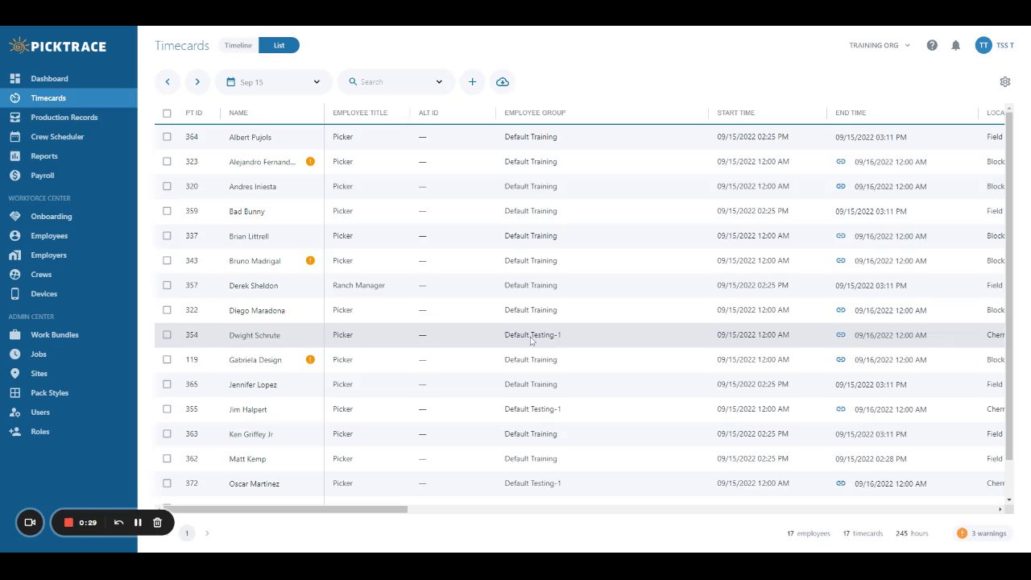Open the Dashboard icon in sidebar

(14, 78)
